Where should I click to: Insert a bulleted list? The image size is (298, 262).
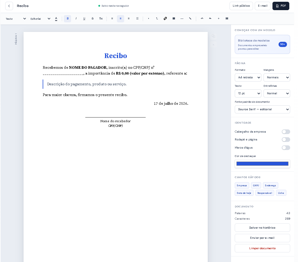click(x=149, y=19)
